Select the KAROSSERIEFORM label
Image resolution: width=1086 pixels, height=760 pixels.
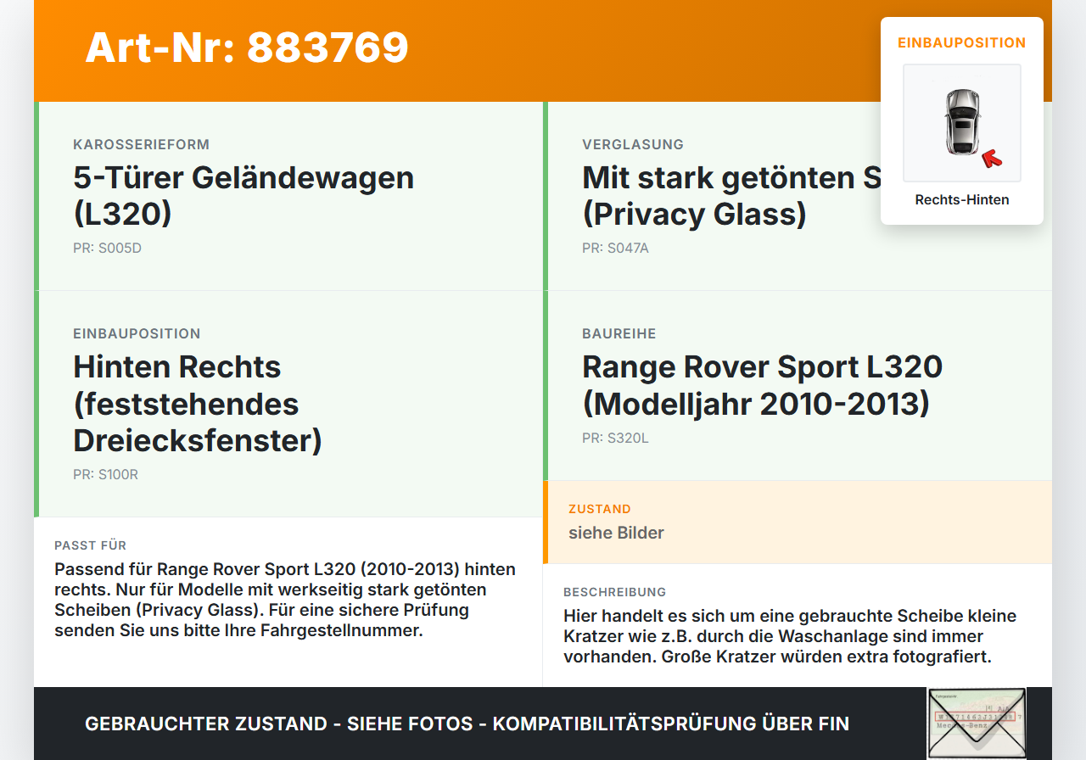coord(141,144)
